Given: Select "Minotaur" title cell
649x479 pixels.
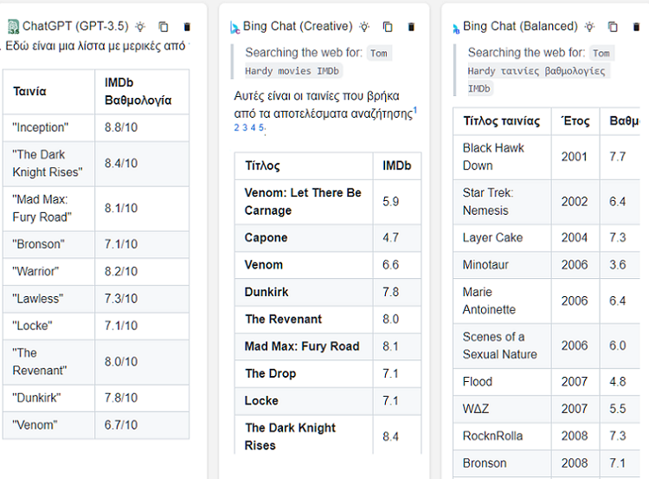Looking at the screenshot, I should [x=502, y=265].
